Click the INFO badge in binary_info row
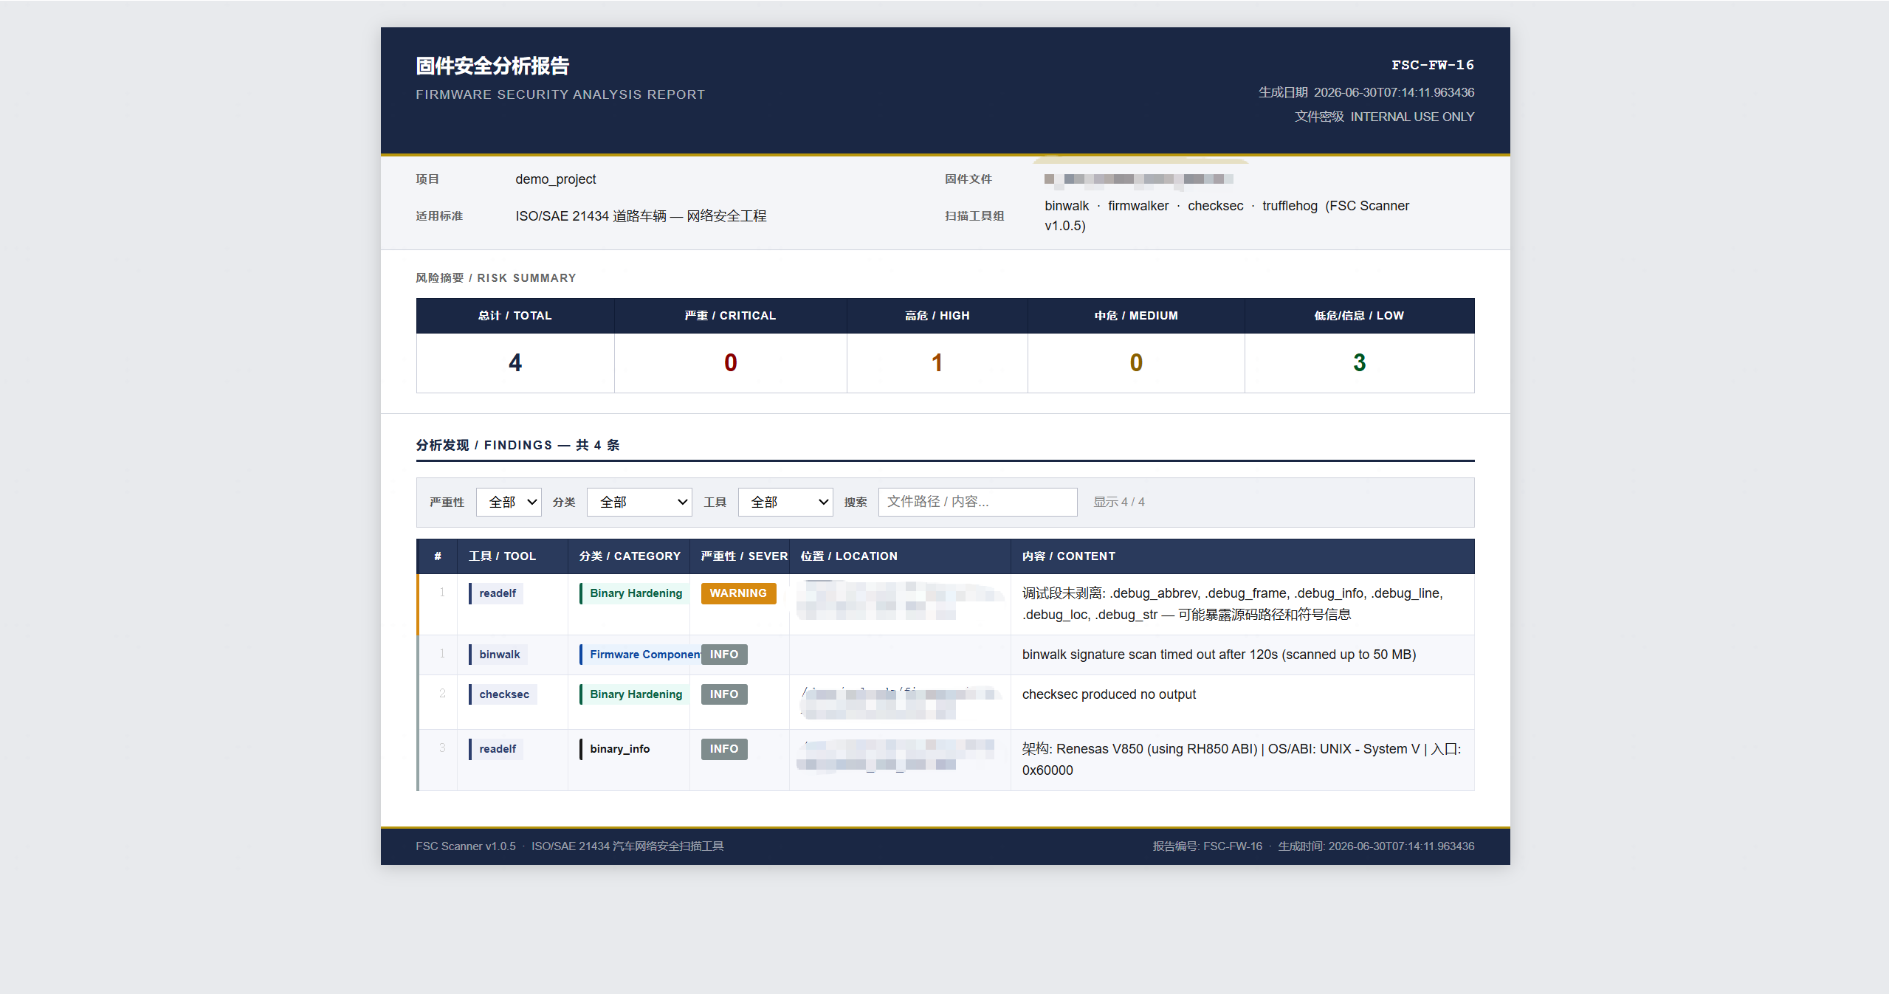The image size is (1889, 994). (x=723, y=749)
